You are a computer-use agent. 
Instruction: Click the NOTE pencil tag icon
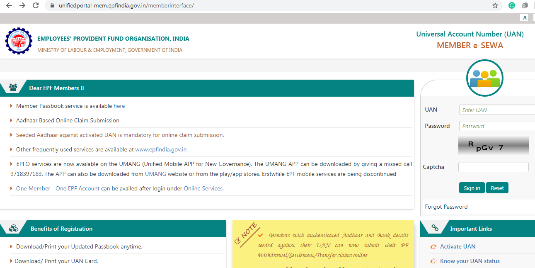click(x=247, y=234)
